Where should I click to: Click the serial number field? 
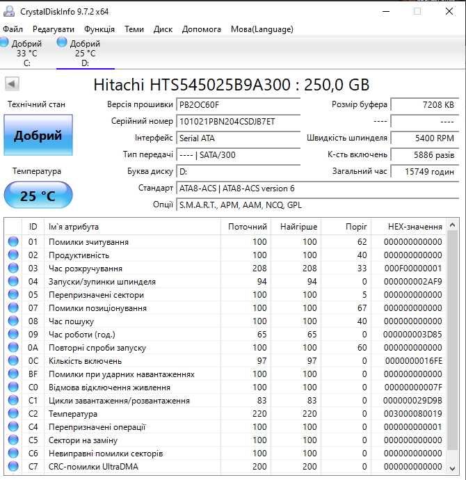click(x=239, y=122)
